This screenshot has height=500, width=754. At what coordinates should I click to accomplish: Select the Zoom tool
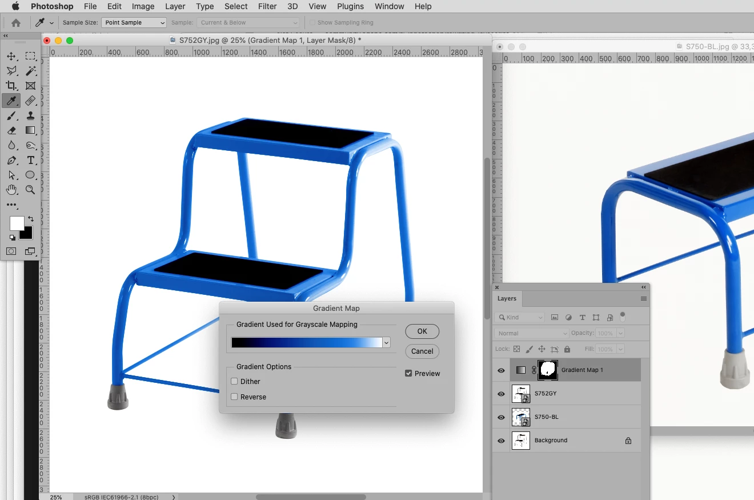click(30, 190)
